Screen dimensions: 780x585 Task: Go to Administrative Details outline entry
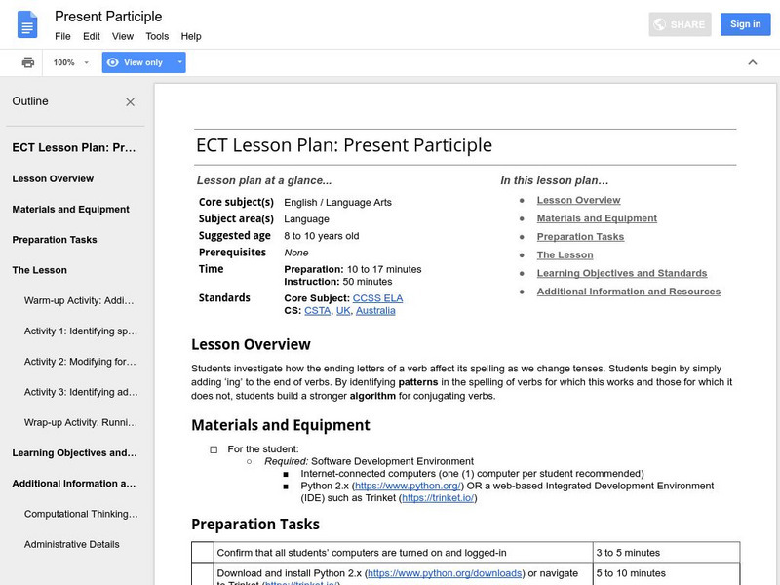(72, 544)
